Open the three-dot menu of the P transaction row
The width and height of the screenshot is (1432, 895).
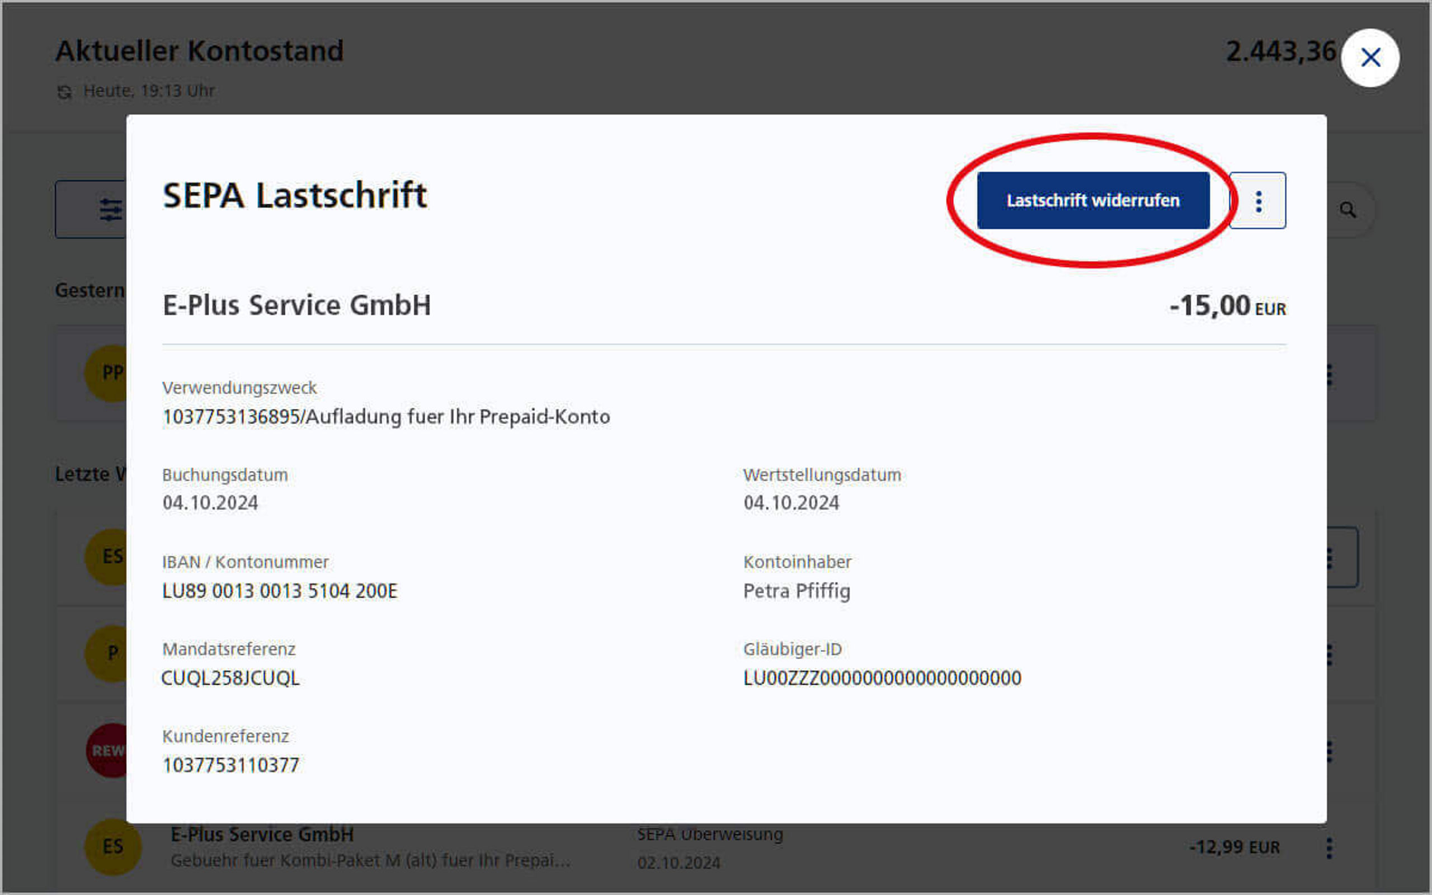[1329, 654]
